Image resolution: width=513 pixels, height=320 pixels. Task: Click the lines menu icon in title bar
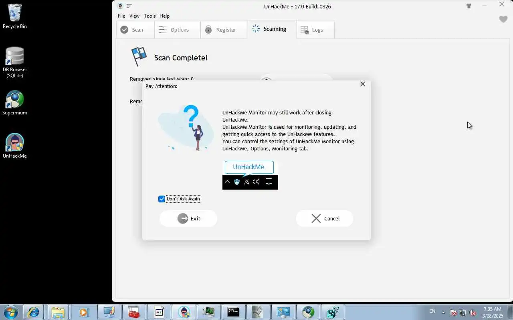click(129, 6)
